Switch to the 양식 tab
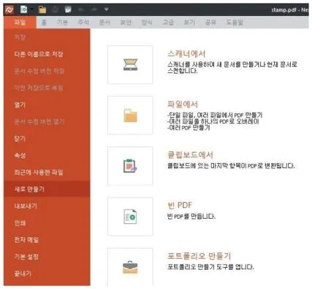 click(x=147, y=23)
